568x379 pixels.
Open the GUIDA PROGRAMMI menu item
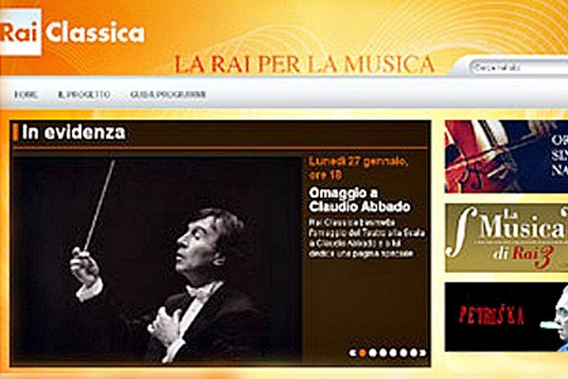[169, 95]
